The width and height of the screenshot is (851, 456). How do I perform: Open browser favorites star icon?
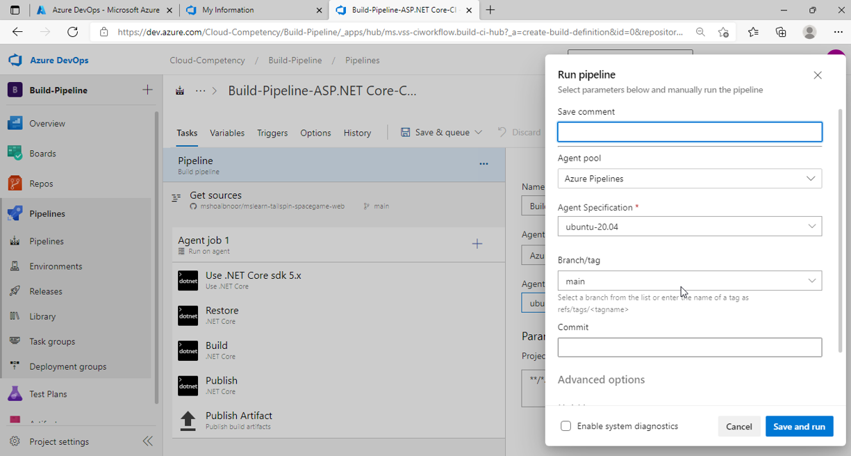coord(753,32)
